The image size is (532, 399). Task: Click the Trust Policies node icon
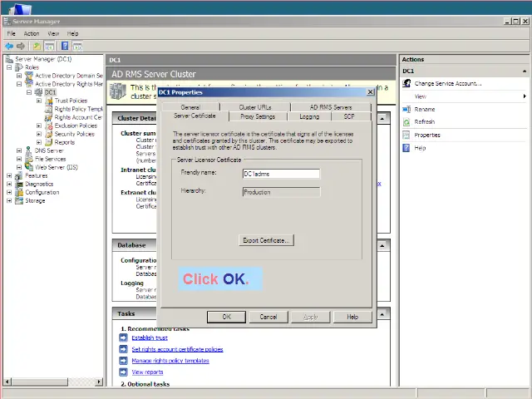49,101
